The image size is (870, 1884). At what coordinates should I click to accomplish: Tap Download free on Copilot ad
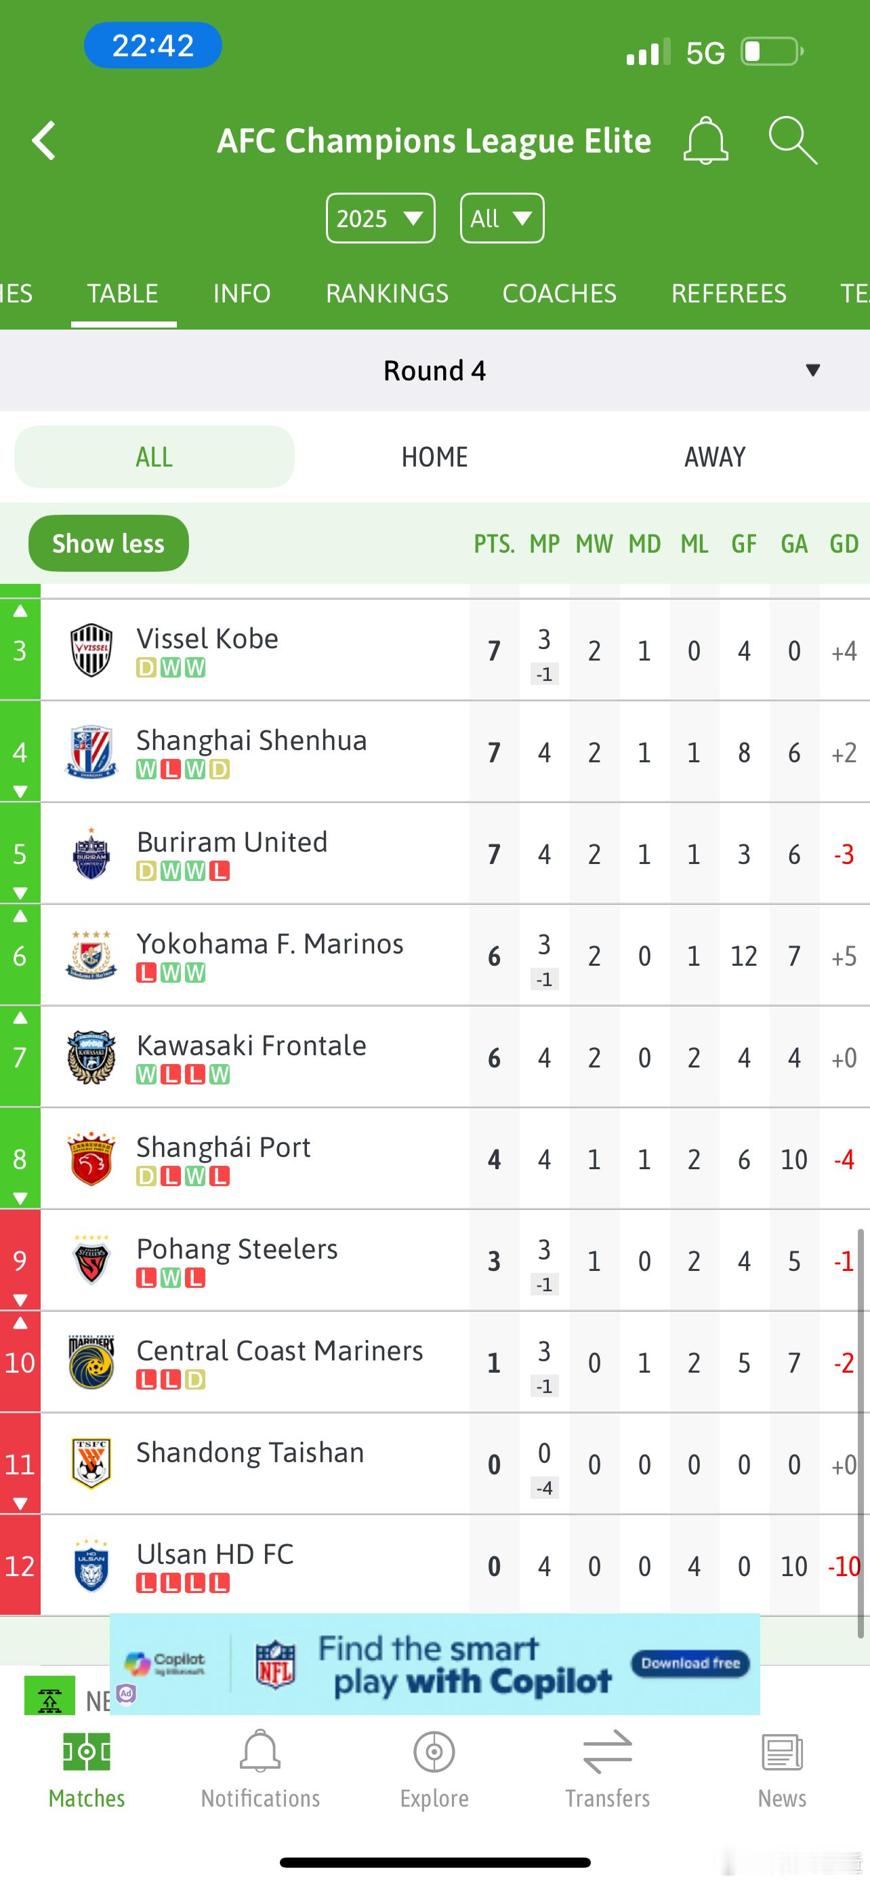pyautogui.click(x=690, y=1664)
